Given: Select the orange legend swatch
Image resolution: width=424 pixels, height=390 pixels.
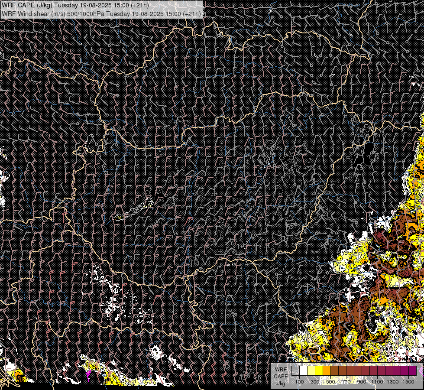Looking at the screenshot, I should tap(327, 370).
